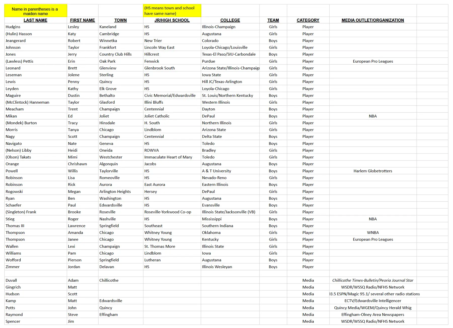
Task: Select the FIRST NAME header cell
Action: pyautogui.click(x=82, y=20)
